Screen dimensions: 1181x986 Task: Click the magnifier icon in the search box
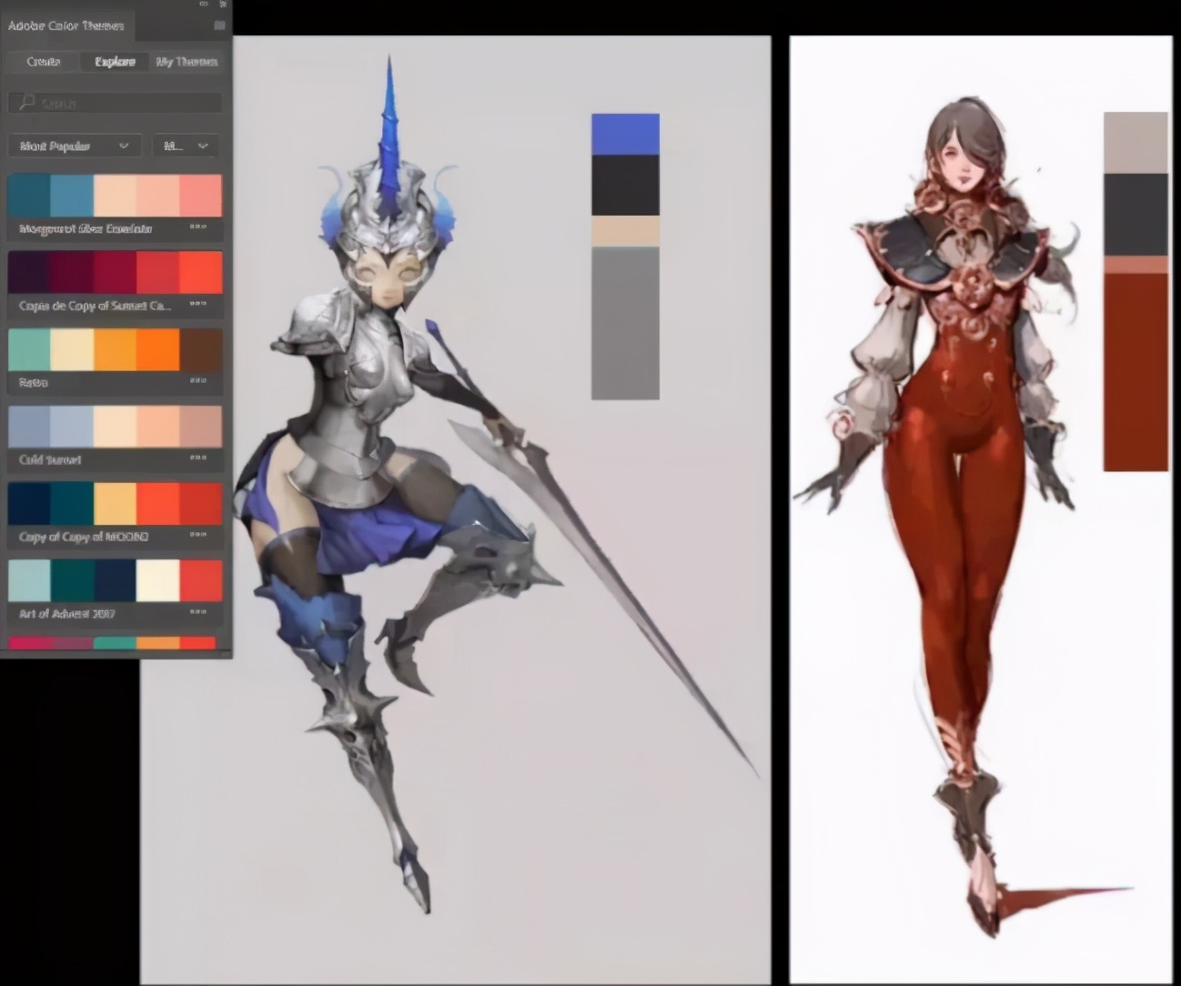[x=26, y=103]
